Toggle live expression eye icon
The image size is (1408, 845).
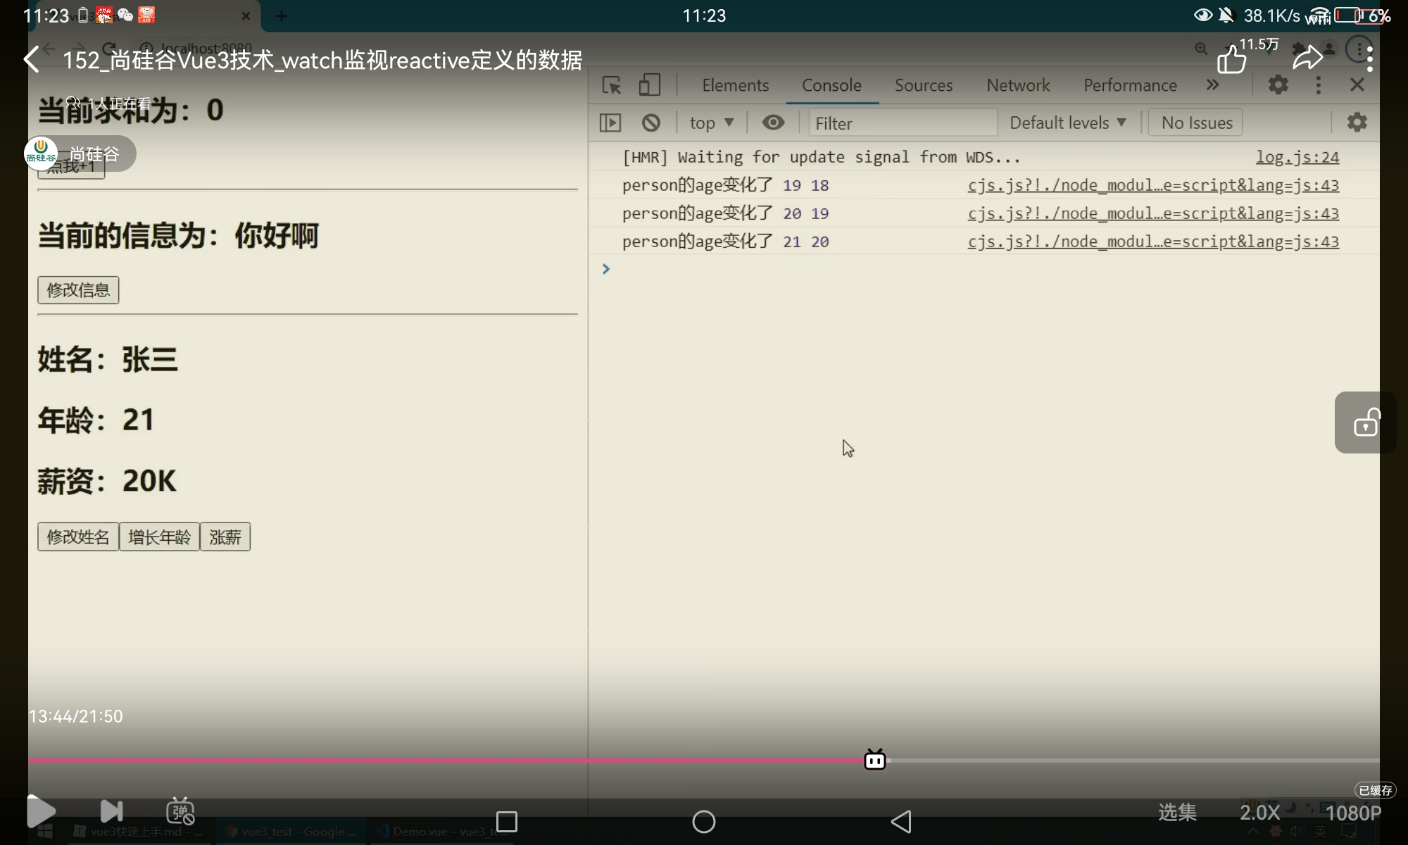click(773, 123)
